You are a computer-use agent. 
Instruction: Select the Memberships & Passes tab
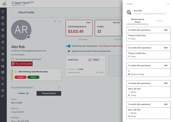137,21
